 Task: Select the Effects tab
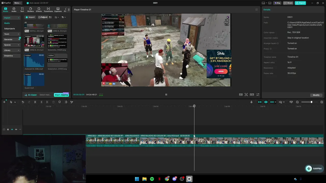tap(39, 10)
